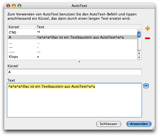Select the triple-dash "---" entry row
Viewport: 160px width, 136px height.
pyautogui.click(x=72, y=52)
